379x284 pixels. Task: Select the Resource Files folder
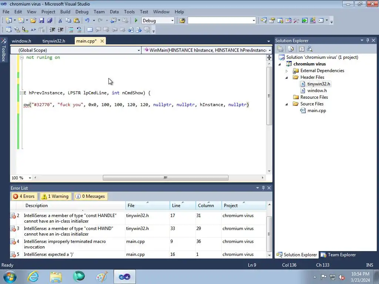click(314, 97)
